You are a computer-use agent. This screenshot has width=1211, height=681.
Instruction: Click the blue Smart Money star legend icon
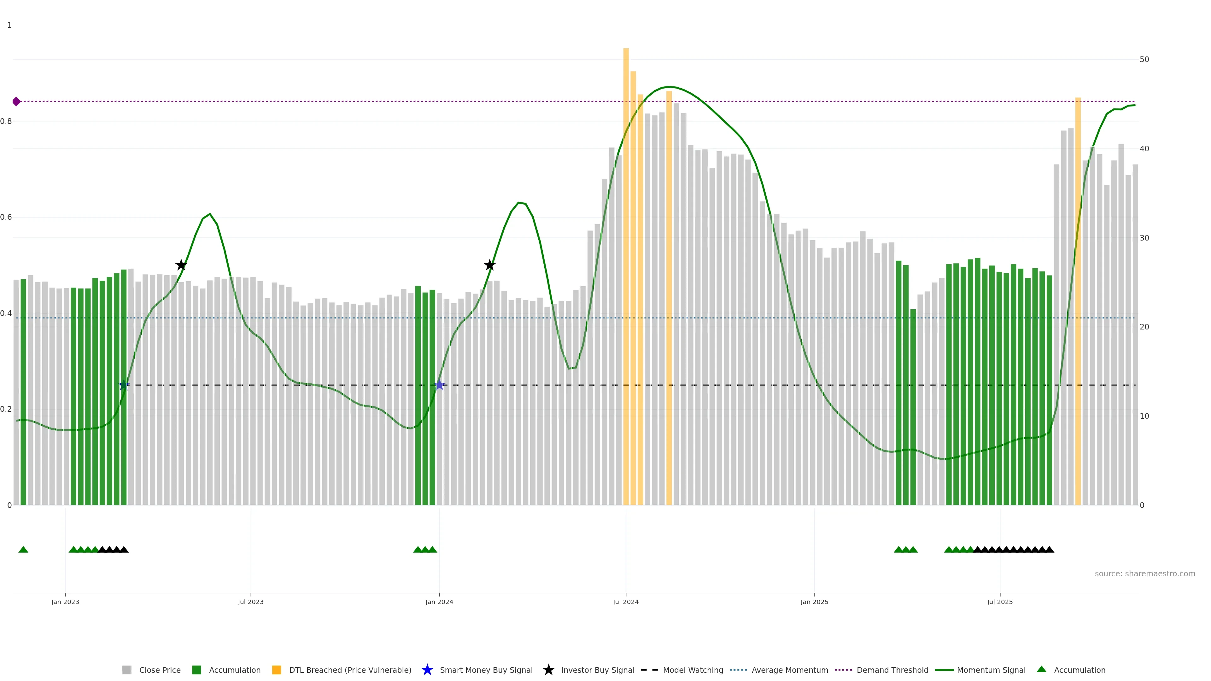coord(427,670)
